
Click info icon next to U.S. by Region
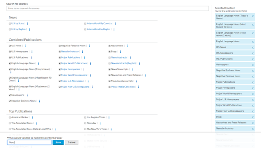(29, 29)
